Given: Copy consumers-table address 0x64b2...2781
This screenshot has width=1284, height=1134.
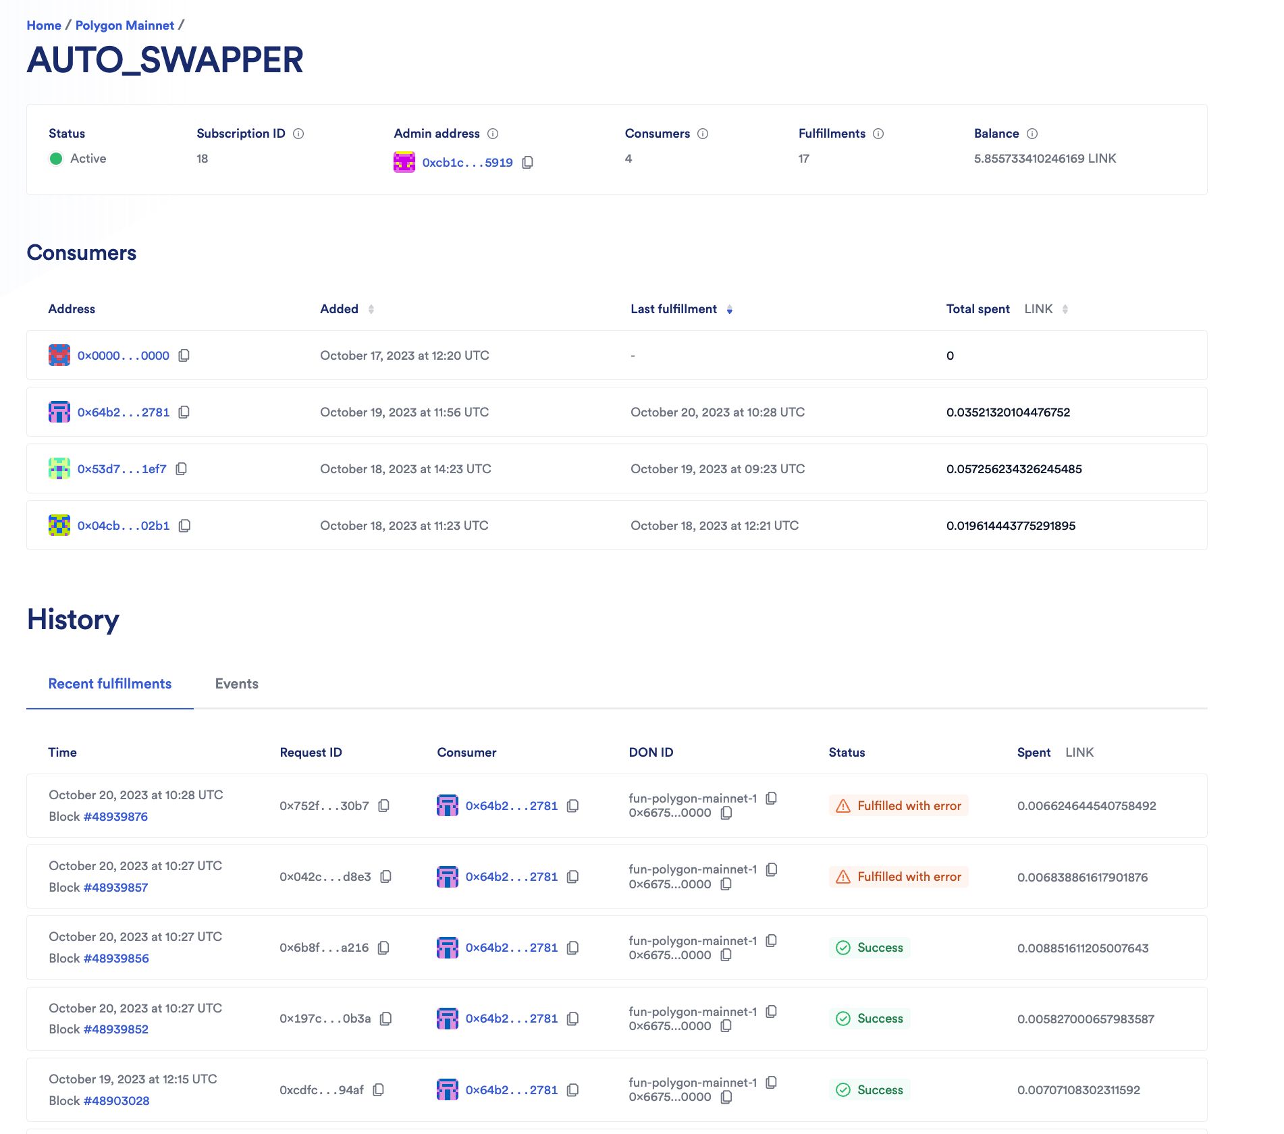Looking at the screenshot, I should [184, 412].
